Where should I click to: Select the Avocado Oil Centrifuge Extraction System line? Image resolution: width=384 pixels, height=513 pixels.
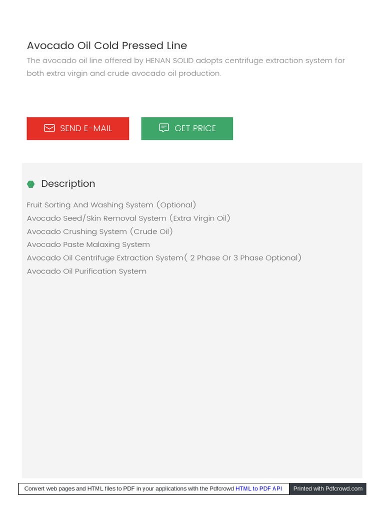[164, 258]
